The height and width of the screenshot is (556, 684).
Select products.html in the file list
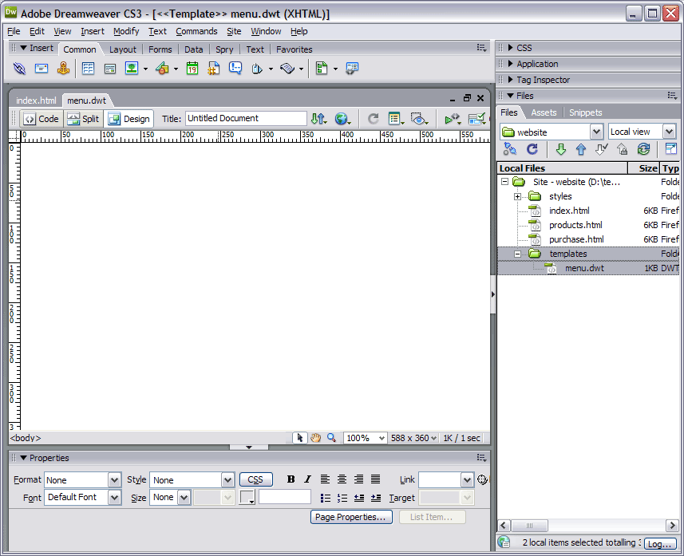point(575,225)
